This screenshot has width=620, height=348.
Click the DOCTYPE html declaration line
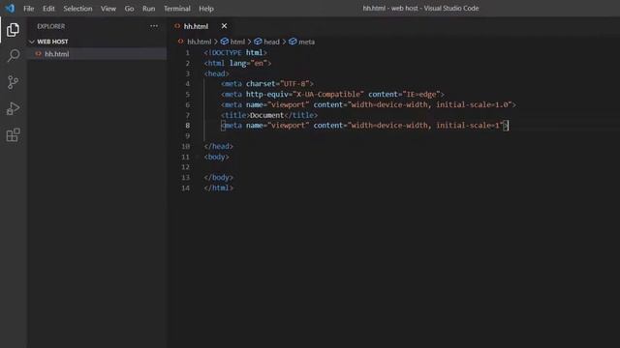(x=235, y=52)
